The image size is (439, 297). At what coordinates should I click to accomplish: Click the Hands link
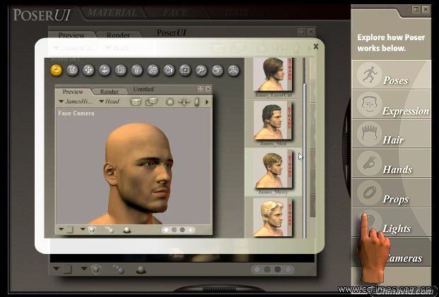tap(397, 169)
